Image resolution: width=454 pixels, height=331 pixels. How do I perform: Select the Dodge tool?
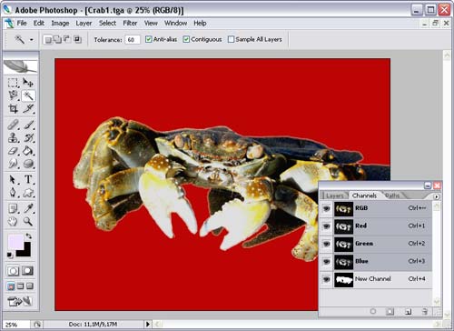pyautogui.click(x=28, y=164)
